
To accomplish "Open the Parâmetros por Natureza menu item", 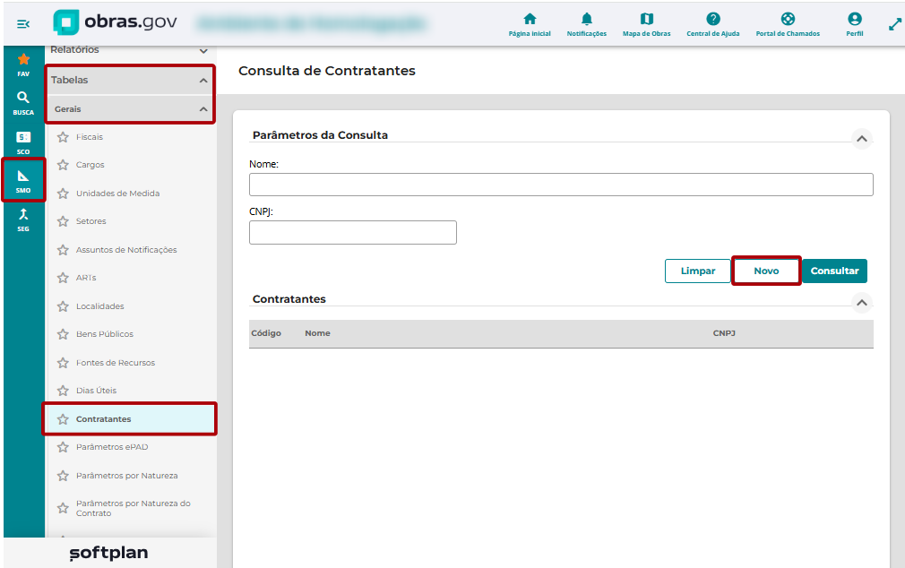I will (127, 476).
